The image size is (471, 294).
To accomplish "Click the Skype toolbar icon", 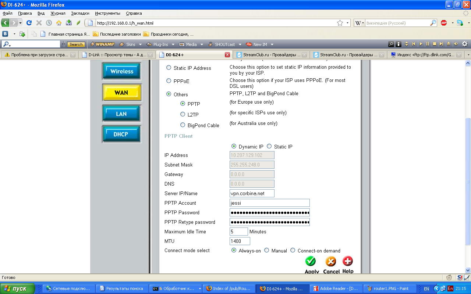I will click(x=460, y=23).
